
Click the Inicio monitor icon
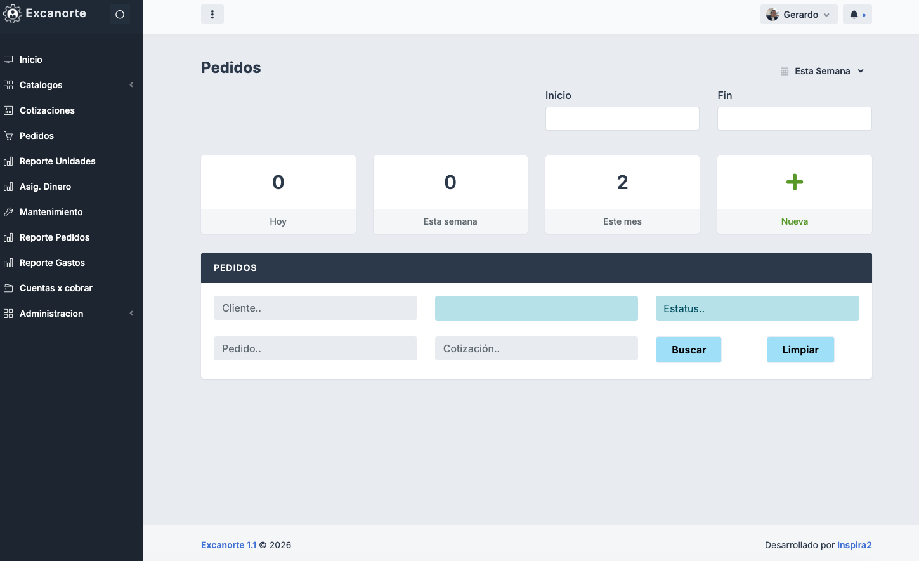point(8,60)
